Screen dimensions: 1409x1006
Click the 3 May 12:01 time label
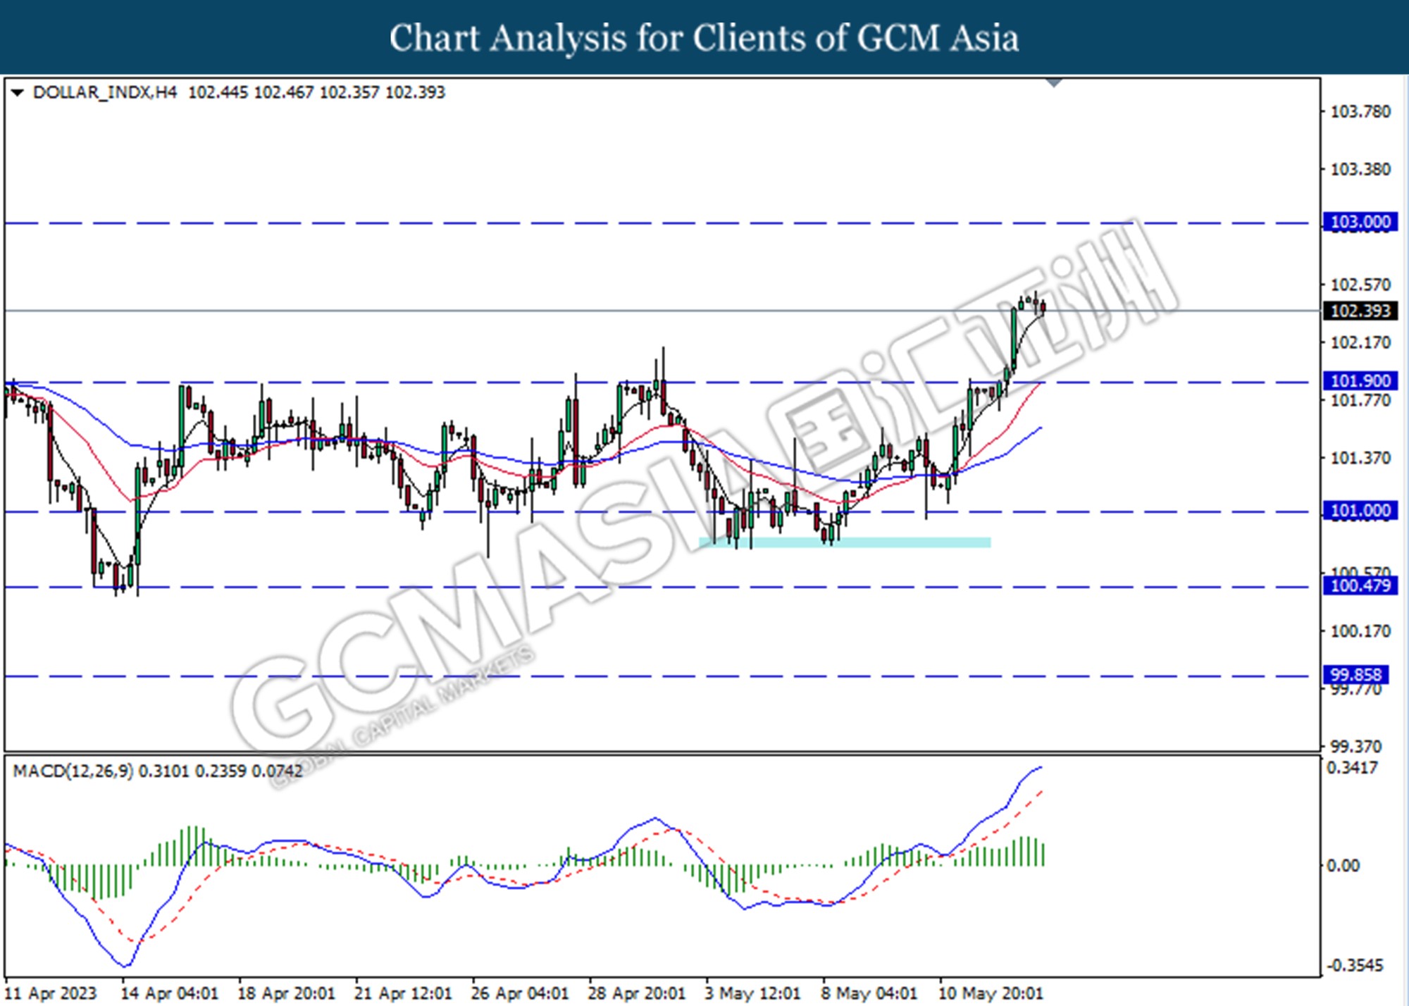753,993
